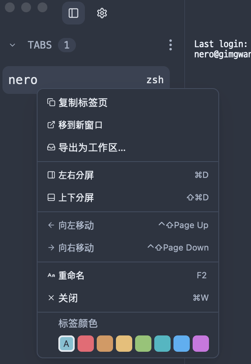Viewport: 251px width, 364px height.
Task: Click the tray icon beside 导出为工作区
Action: pos(51,147)
